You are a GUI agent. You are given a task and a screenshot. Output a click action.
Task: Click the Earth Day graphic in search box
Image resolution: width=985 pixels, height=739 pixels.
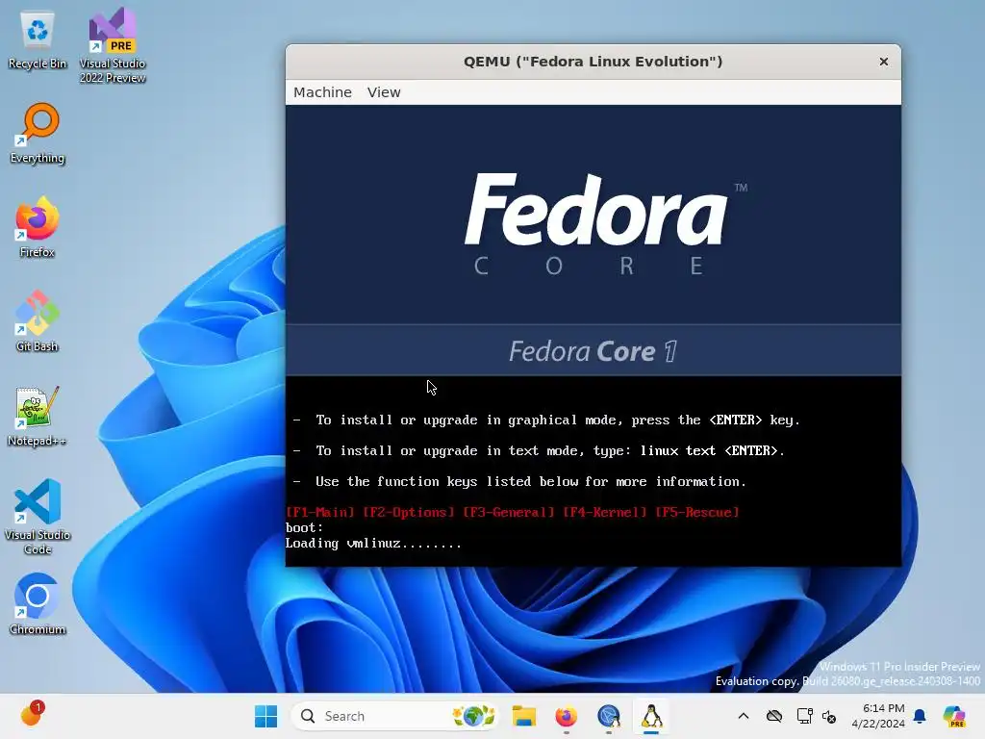(x=474, y=716)
